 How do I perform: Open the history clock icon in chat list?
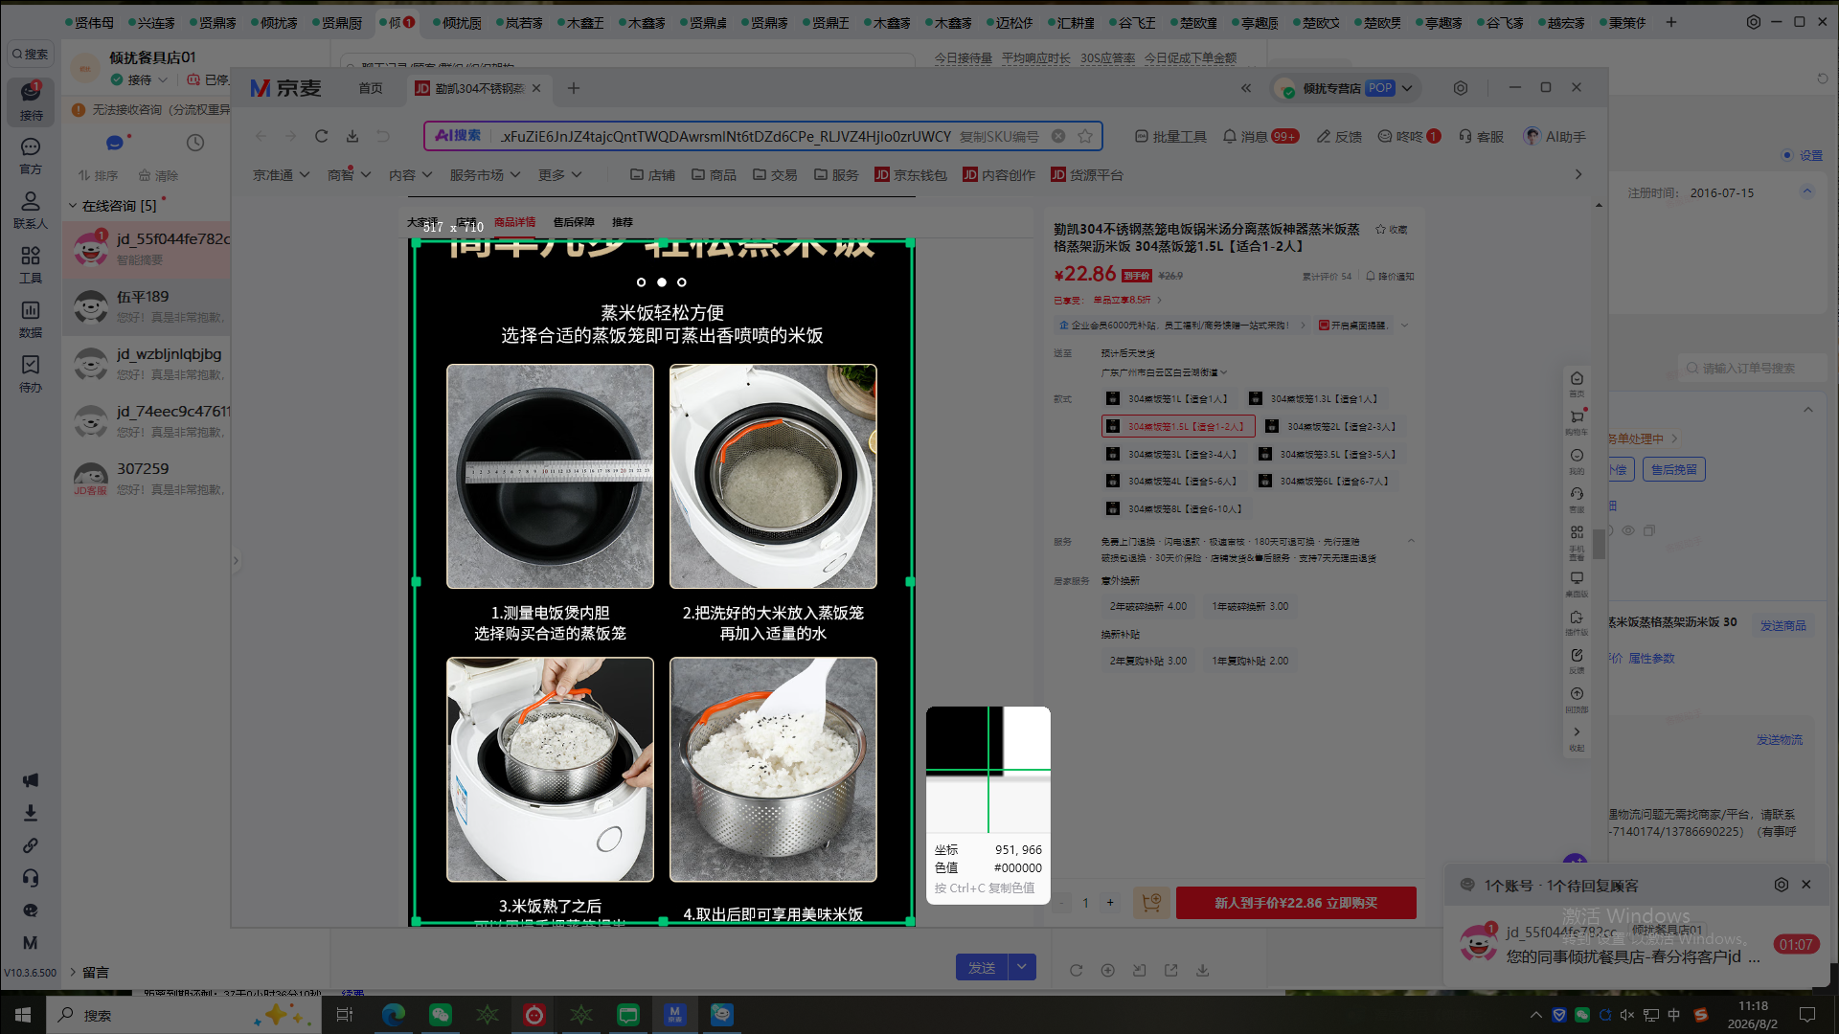[x=195, y=143]
